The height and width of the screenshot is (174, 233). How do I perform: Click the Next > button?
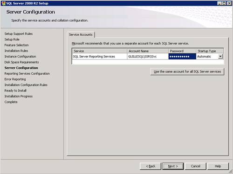point(173,166)
